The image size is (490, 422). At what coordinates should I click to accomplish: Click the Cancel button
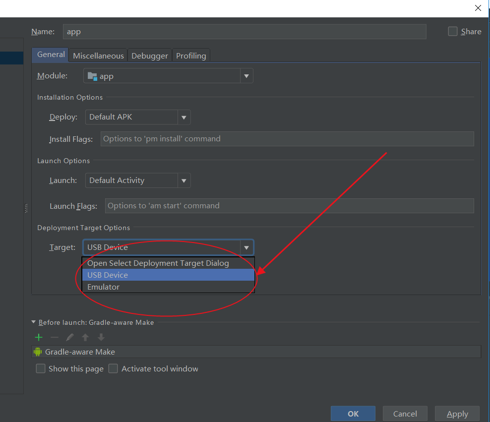(x=405, y=414)
